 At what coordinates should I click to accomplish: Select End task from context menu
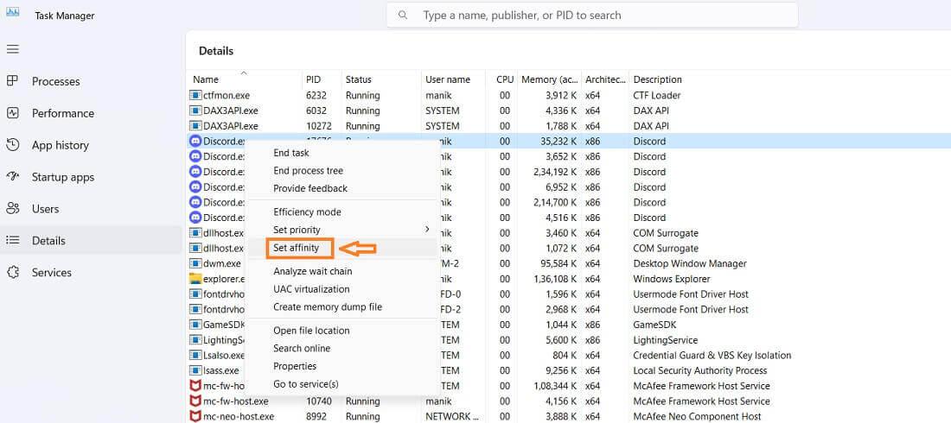(291, 153)
